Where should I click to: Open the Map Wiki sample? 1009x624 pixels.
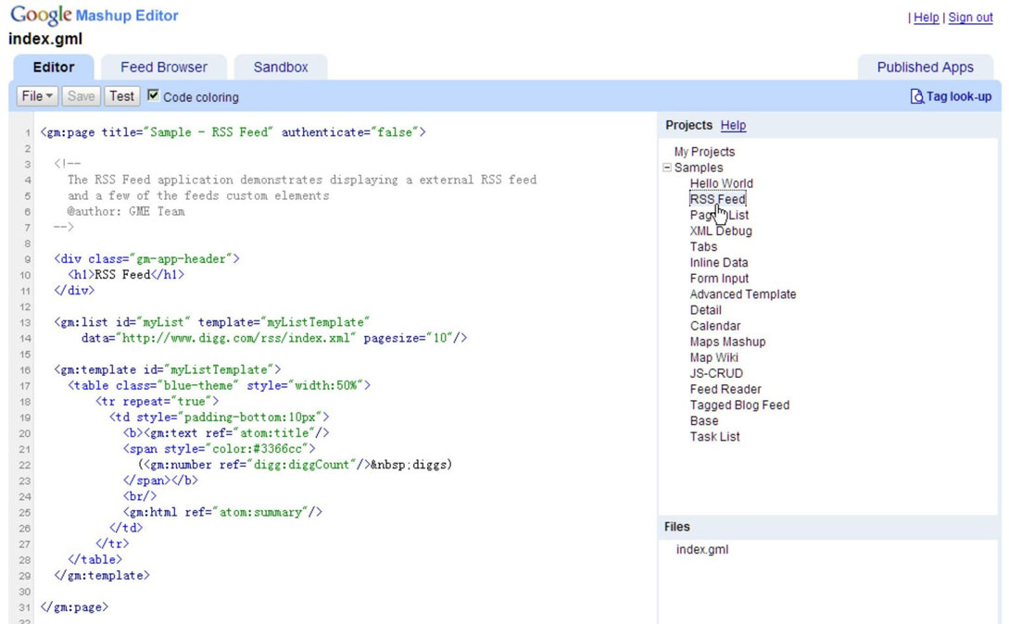pos(713,357)
